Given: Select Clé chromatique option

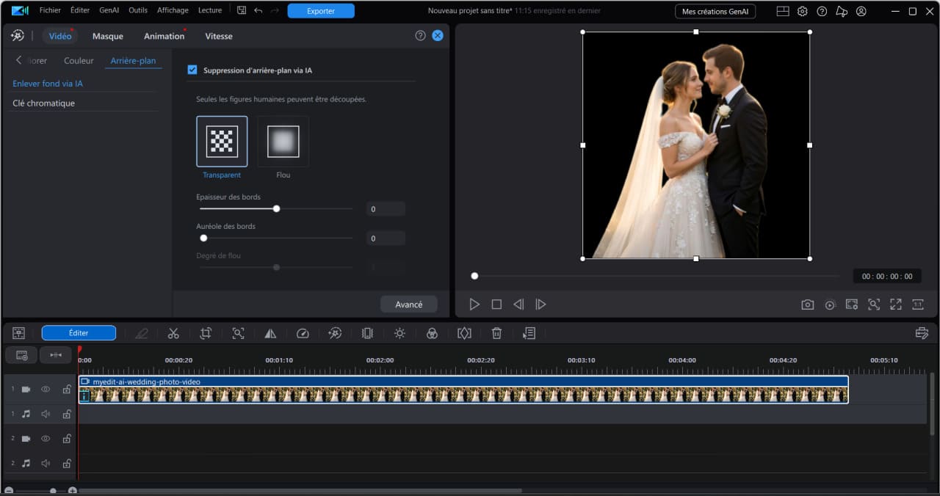Looking at the screenshot, I should (x=44, y=103).
